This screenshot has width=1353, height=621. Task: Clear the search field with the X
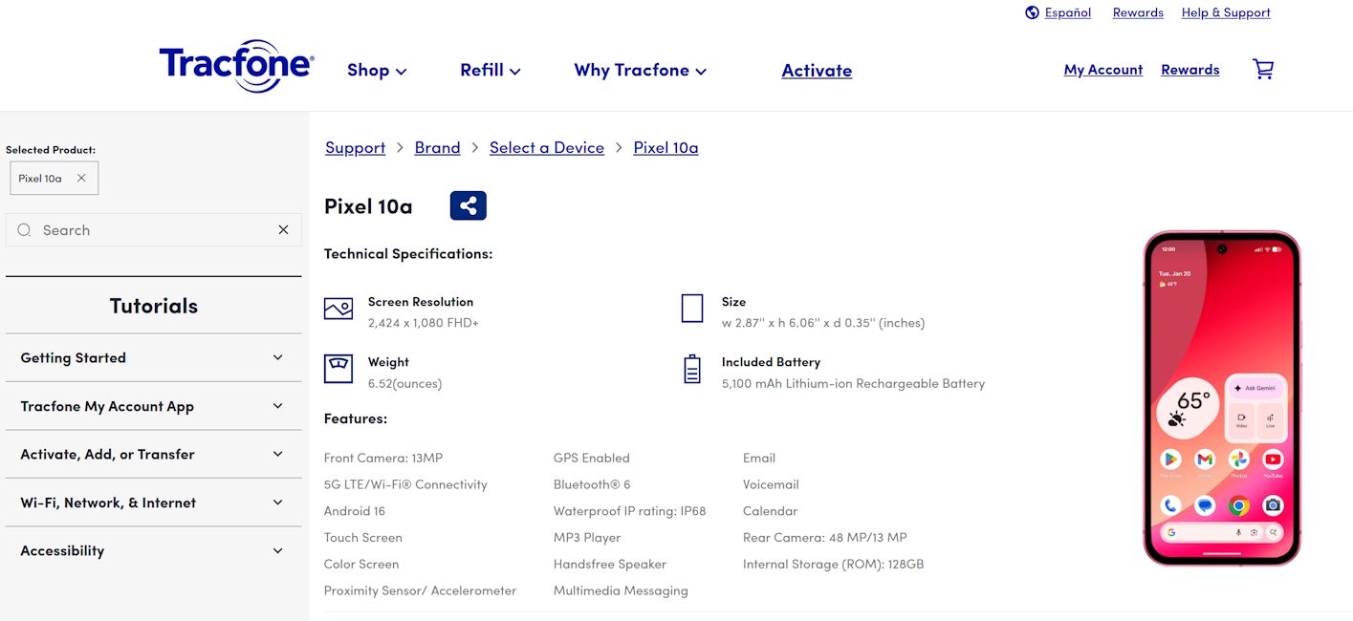[283, 229]
